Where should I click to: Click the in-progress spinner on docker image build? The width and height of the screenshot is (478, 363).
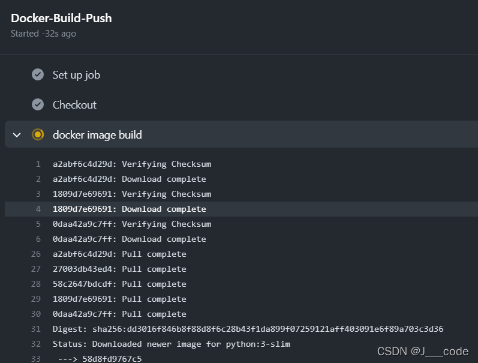coord(38,134)
